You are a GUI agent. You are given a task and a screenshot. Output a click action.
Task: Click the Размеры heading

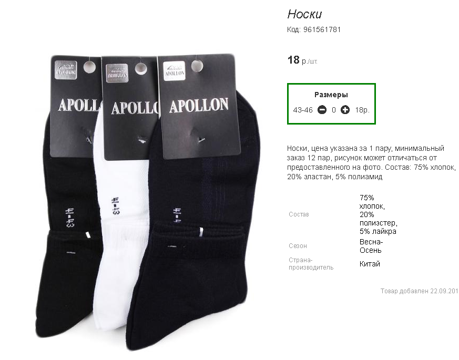pyautogui.click(x=331, y=95)
